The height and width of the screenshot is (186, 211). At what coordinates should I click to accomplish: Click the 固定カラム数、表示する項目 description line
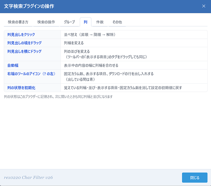click(x=109, y=74)
